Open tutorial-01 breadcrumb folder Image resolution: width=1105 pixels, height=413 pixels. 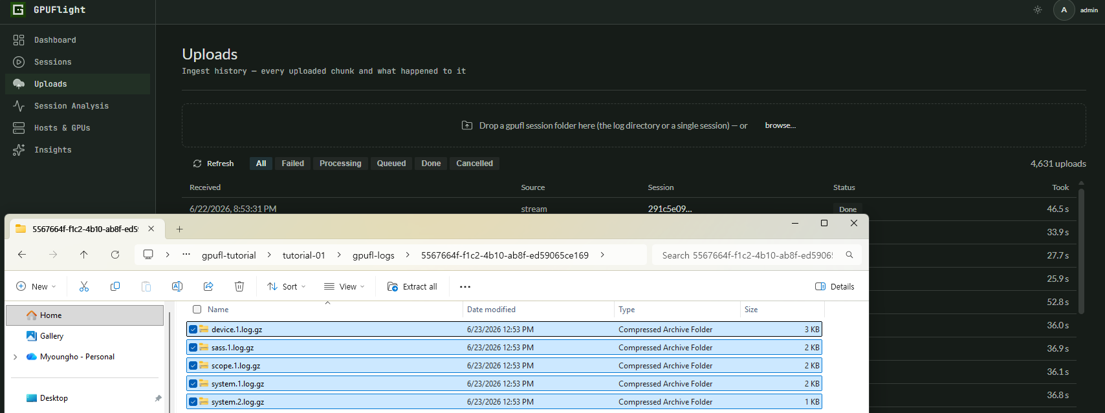(x=304, y=255)
